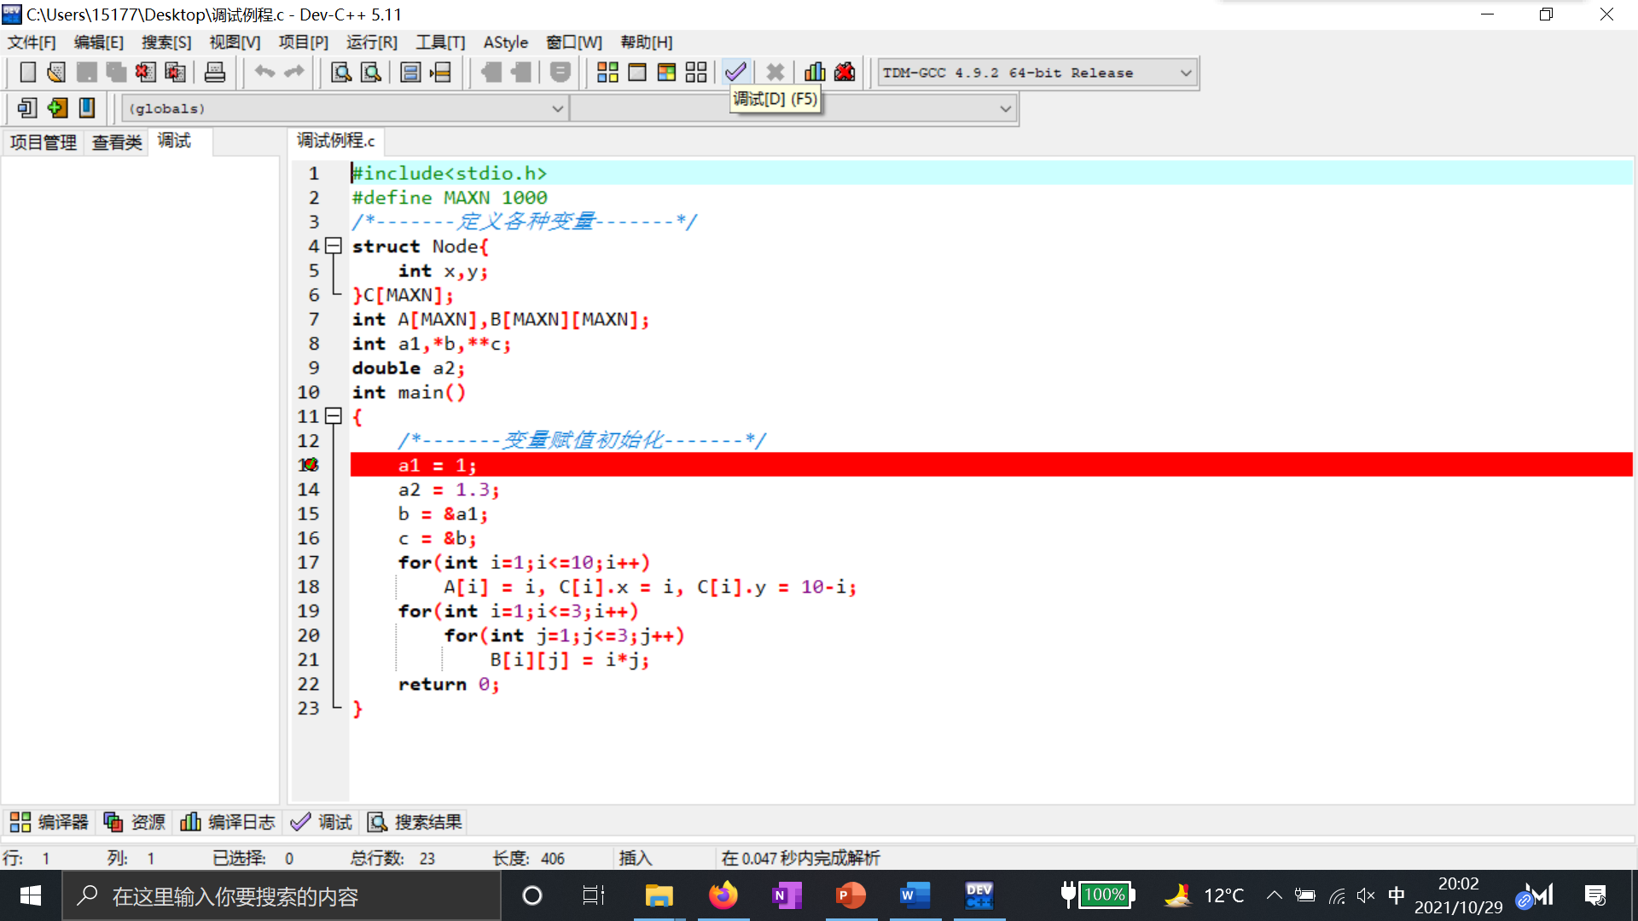This screenshot has width=1638, height=921.
Task: Collapse the struct Node fold at line 4
Action: [334, 246]
